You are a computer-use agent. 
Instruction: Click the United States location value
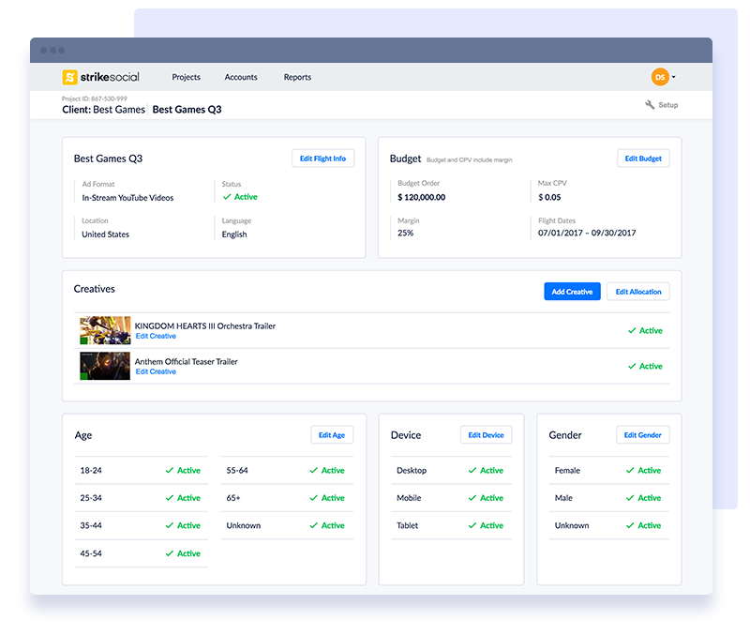[106, 234]
